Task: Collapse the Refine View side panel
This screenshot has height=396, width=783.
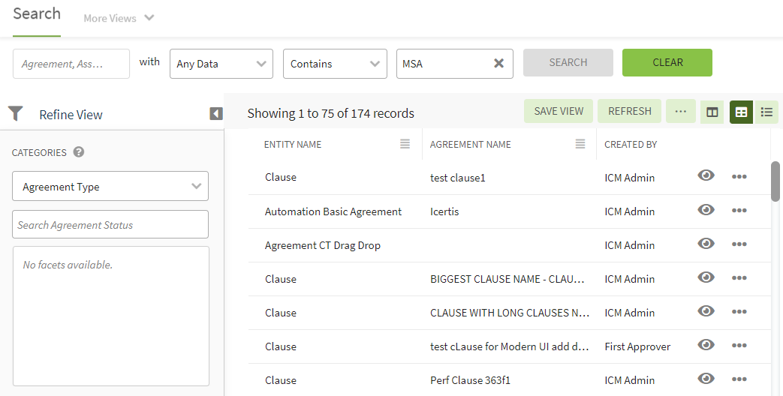Action: click(216, 114)
